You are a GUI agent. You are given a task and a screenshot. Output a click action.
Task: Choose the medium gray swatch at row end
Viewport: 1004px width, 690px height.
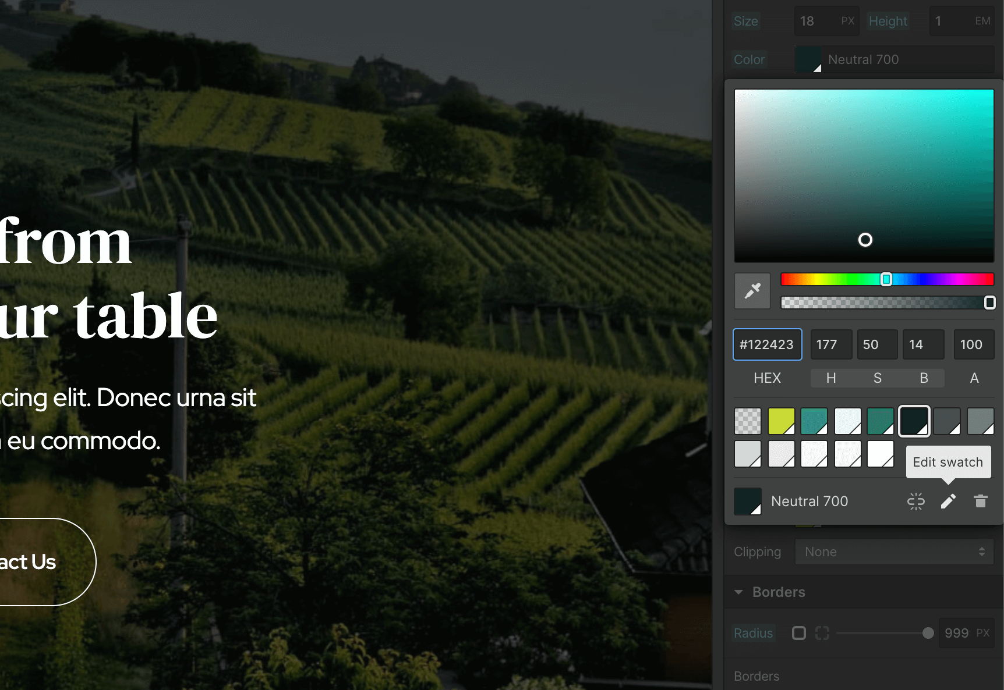point(981,421)
